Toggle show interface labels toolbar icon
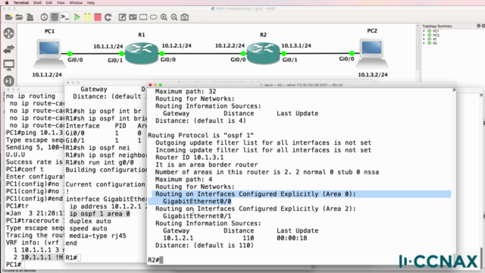 click(x=54, y=17)
